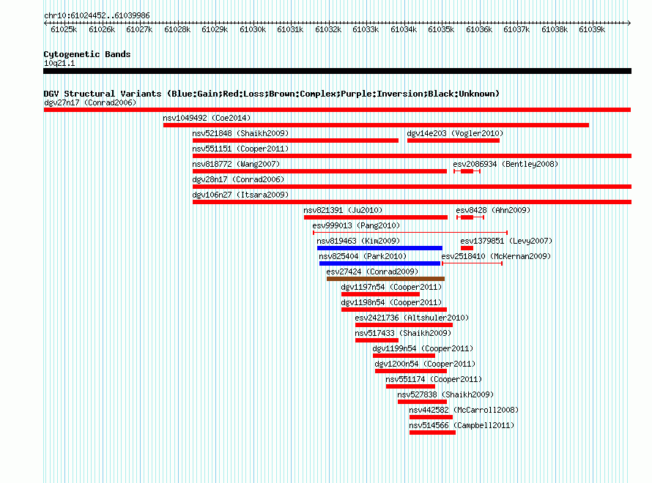Click the dgv14e203 (Vogler2010) label
Image resolution: width=652 pixels, height=483 pixels.
coord(455,133)
